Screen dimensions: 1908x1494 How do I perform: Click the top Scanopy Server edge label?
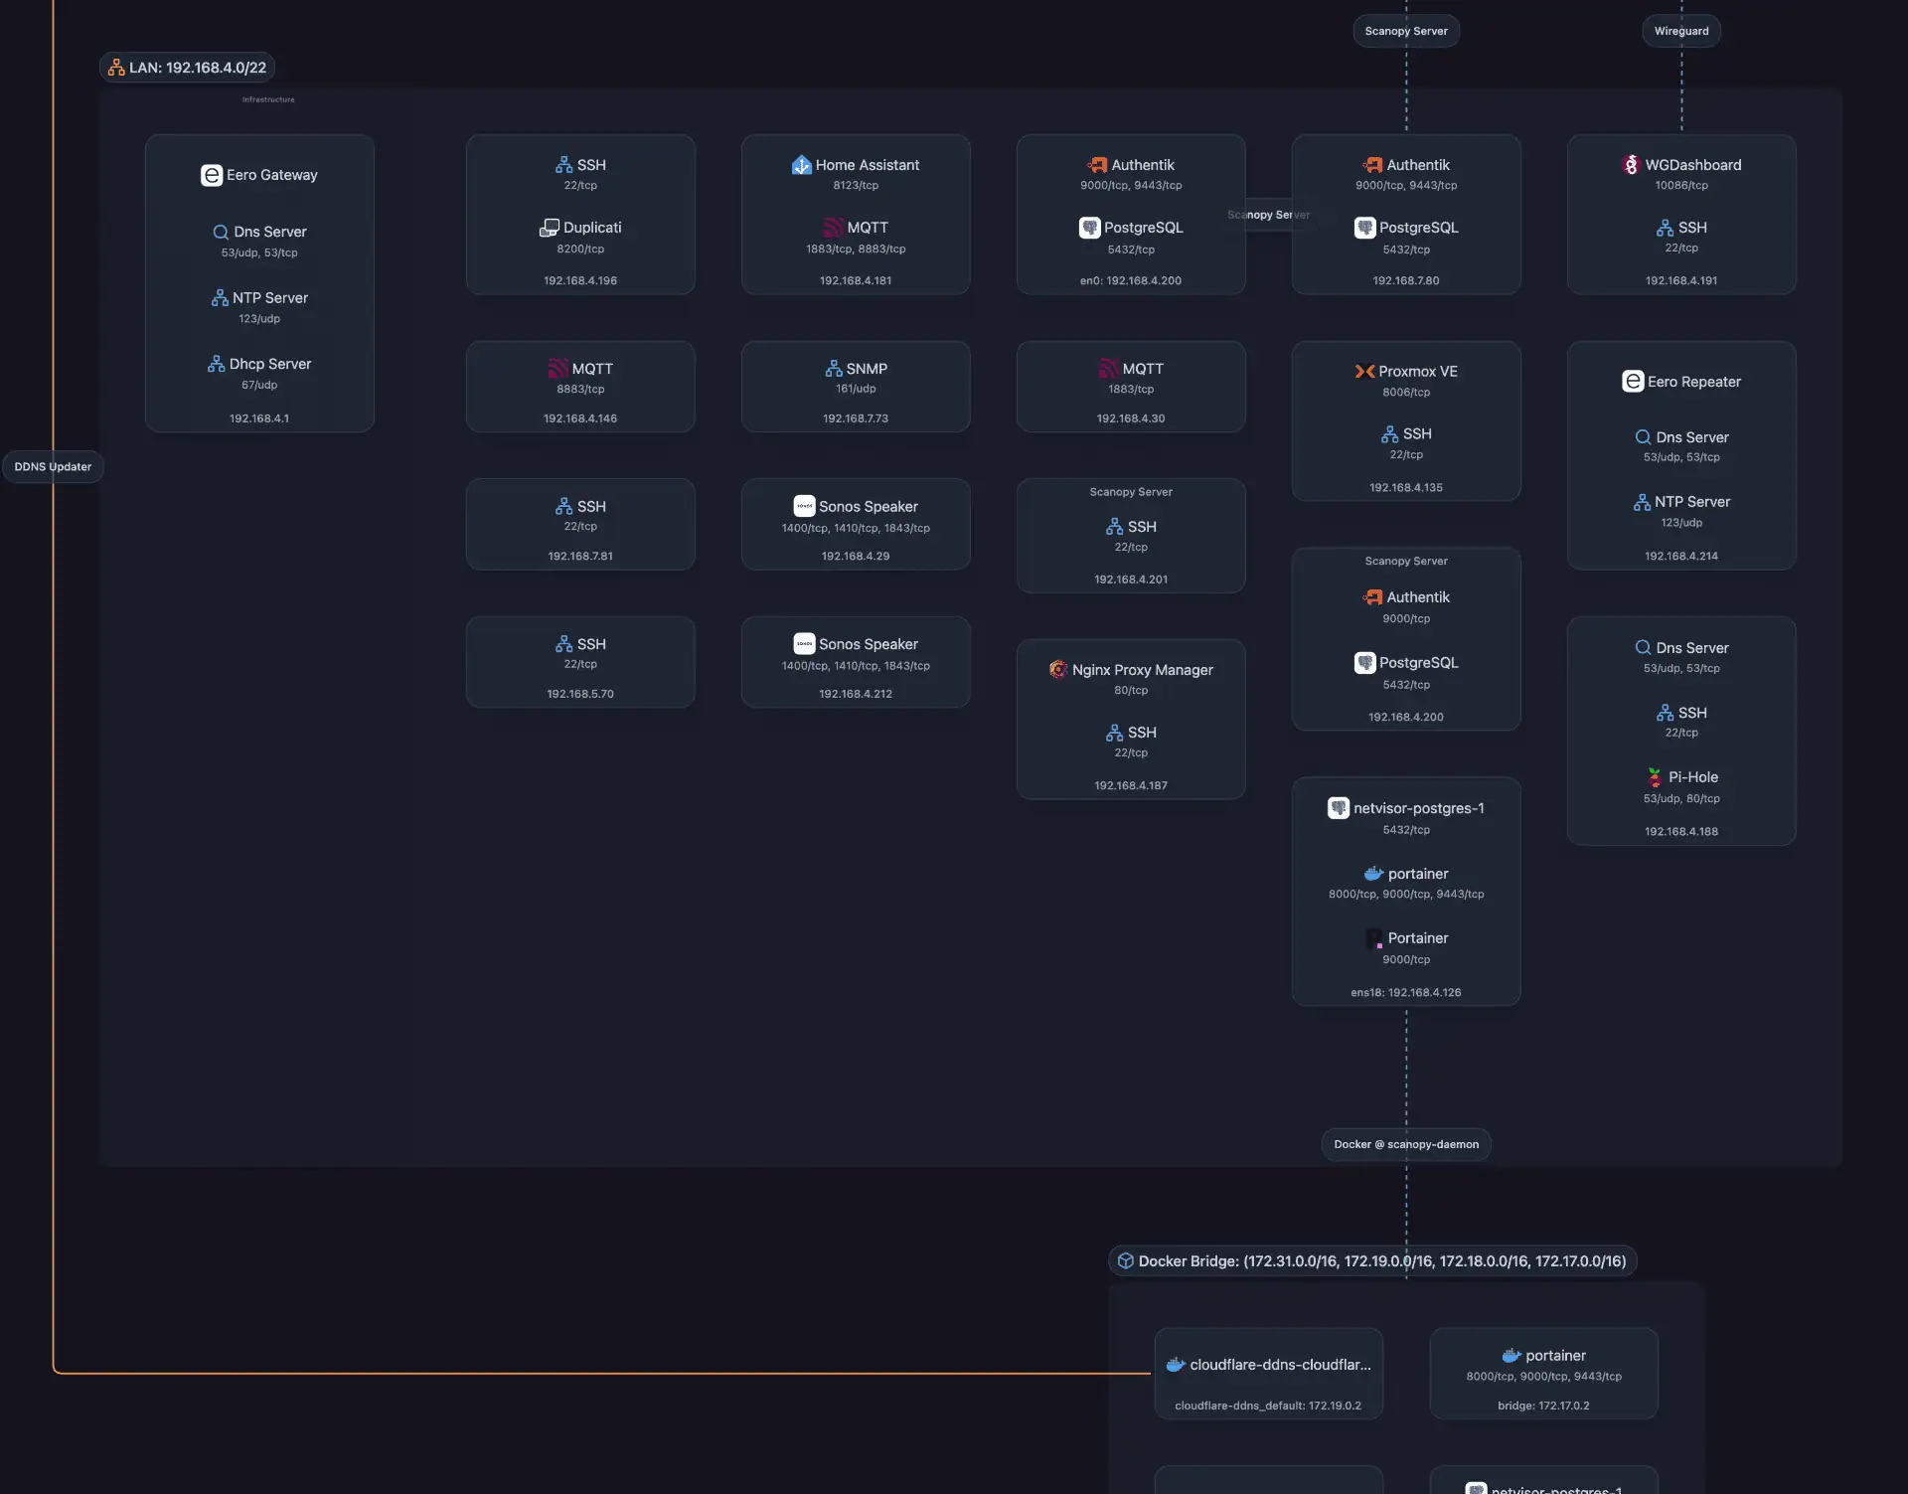click(1405, 31)
